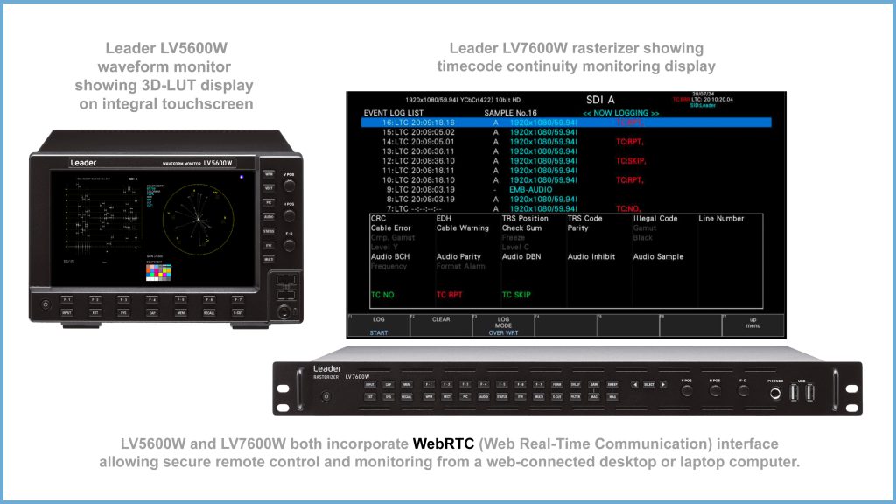896x504 pixels.
Task: Select the STATUS mode button on LV5600W
Action: click(x=269, y=231)
